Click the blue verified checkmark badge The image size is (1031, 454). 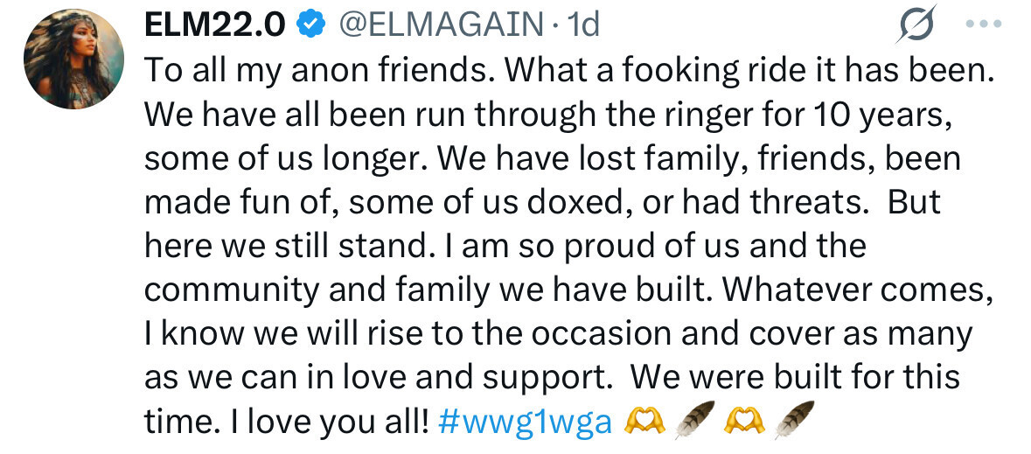click(309, 25)
